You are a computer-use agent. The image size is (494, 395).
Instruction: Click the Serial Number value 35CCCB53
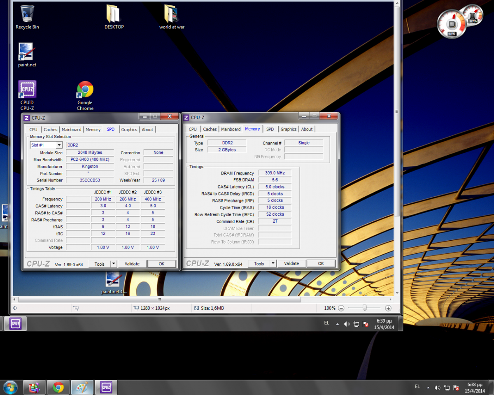90,180
